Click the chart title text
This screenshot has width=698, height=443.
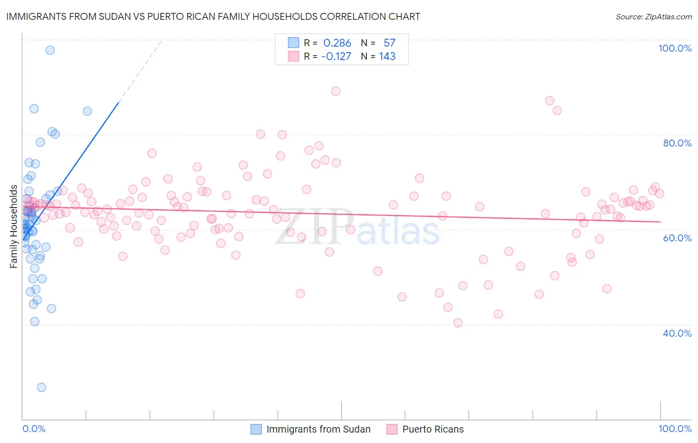(x=213, y=16)
